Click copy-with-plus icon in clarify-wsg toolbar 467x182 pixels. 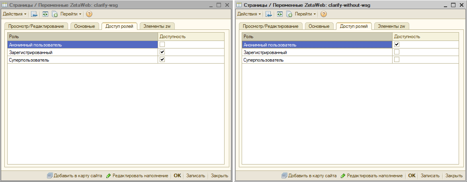click(55, 14)
